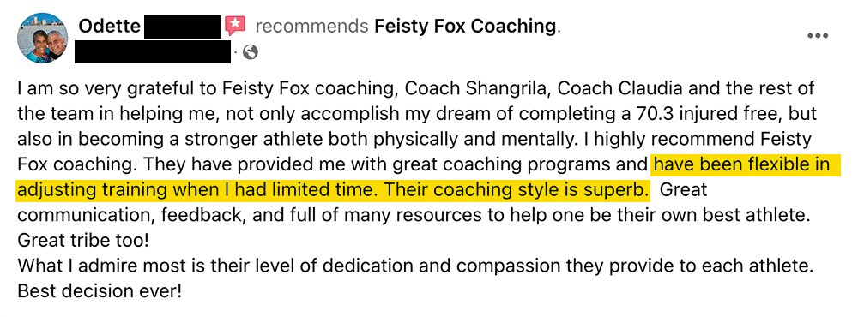
Task: Open the reviewer's circular profile photo
Action: (43, 39)
